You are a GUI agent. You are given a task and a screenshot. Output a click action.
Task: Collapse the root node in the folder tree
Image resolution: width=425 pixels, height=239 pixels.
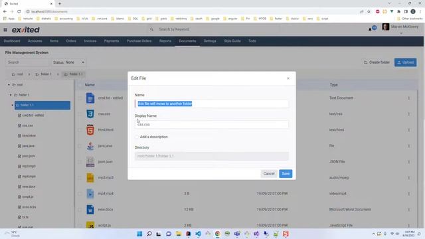(9, 85)
